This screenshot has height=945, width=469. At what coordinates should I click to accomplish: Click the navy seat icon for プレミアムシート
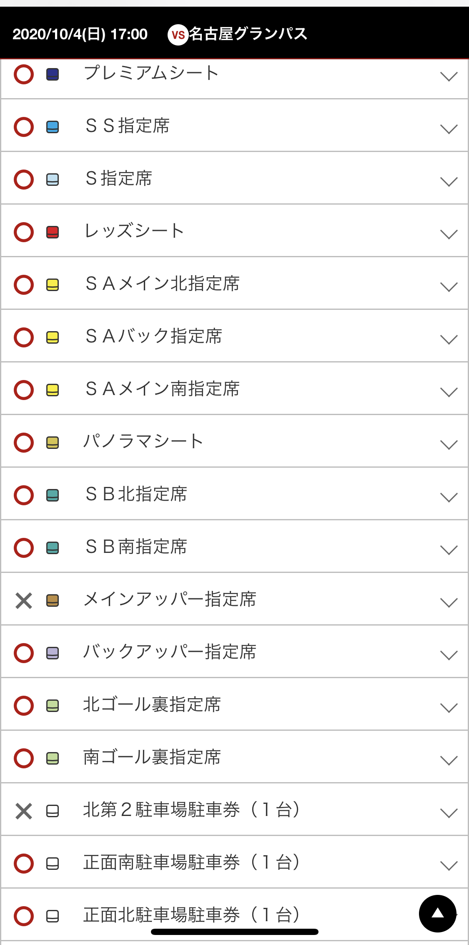point(53,74)
